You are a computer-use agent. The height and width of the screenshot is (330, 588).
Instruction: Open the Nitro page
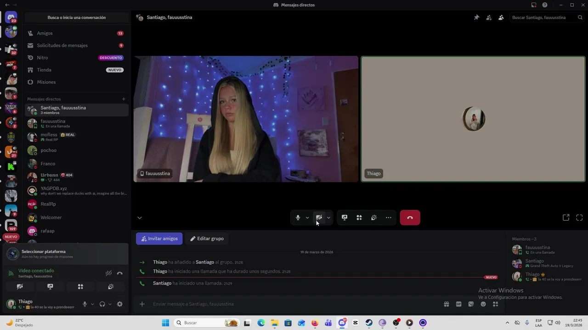point(76,58)
